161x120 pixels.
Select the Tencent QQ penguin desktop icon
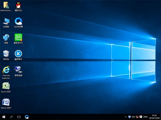18,5
